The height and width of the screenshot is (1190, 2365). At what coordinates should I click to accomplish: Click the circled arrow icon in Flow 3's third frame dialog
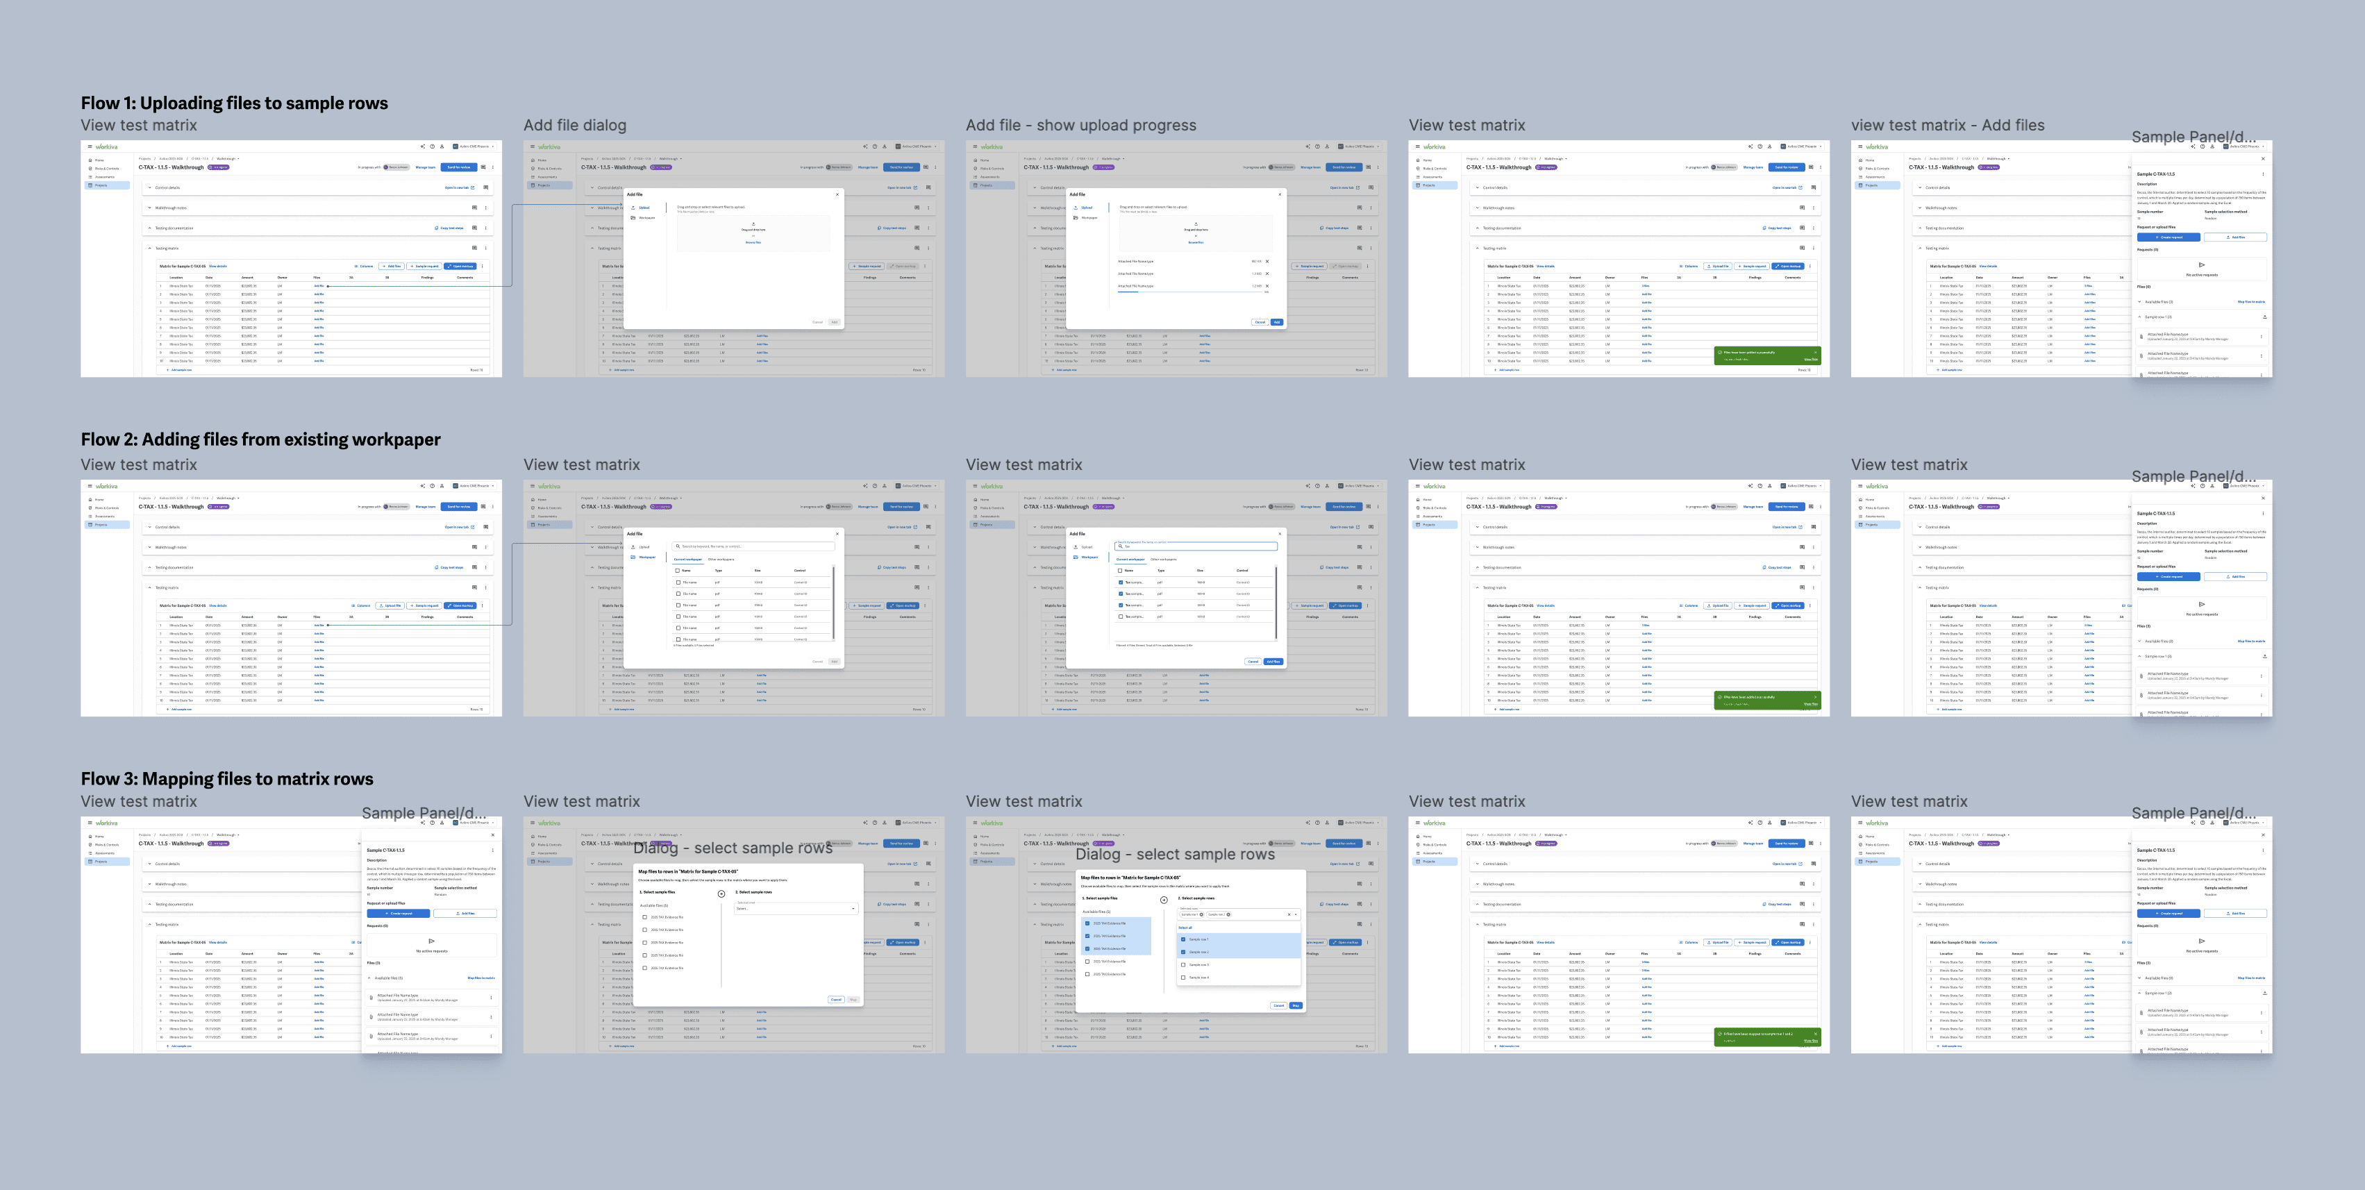(x=1163, y=900)
